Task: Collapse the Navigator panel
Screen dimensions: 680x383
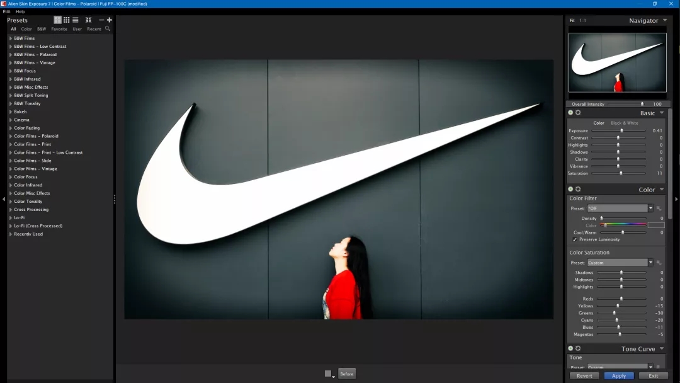Action: [665, 20]
